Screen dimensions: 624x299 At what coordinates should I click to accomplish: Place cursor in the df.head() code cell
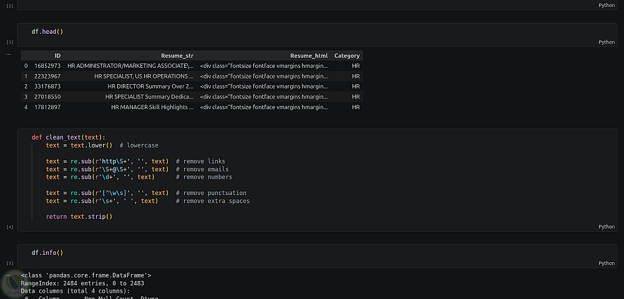coord(187,31)
